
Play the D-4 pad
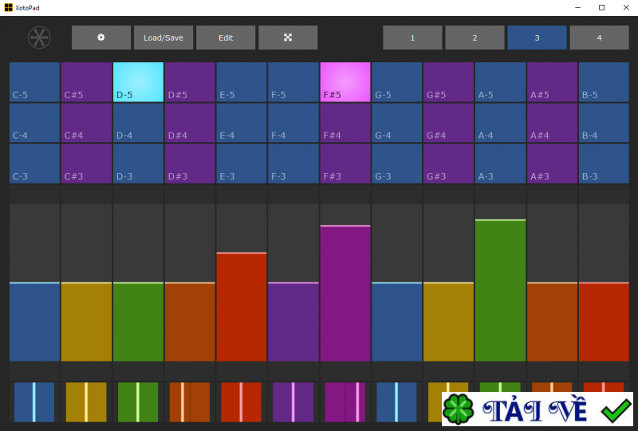tap(138, 123)
